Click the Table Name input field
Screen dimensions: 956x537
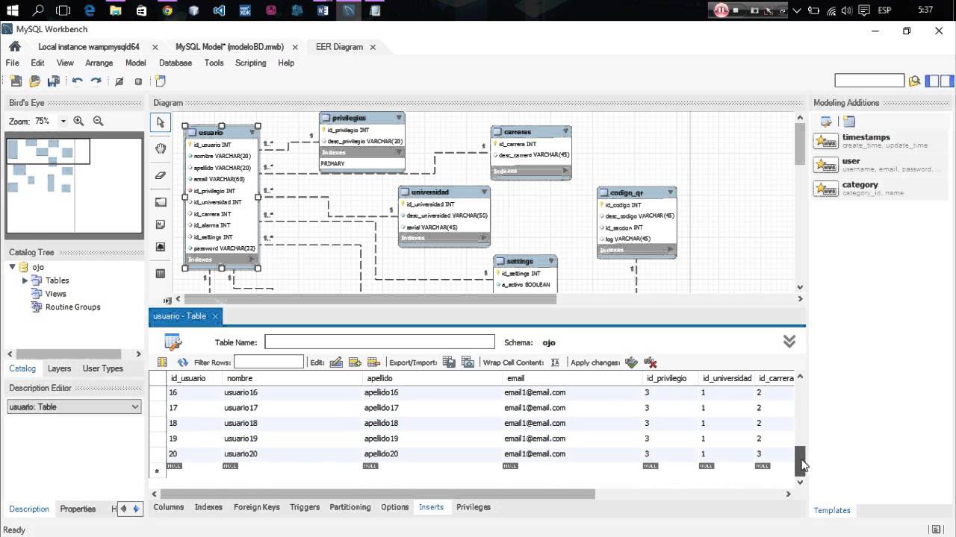[379, 342]
